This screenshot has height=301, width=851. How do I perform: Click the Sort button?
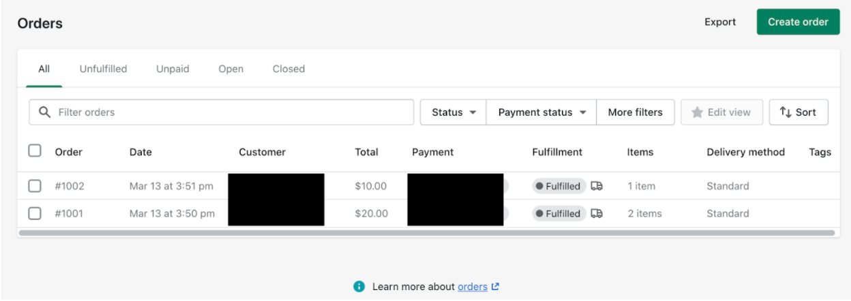798,112
